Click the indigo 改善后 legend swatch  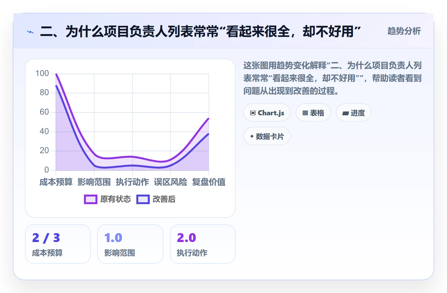pos(143,199)
